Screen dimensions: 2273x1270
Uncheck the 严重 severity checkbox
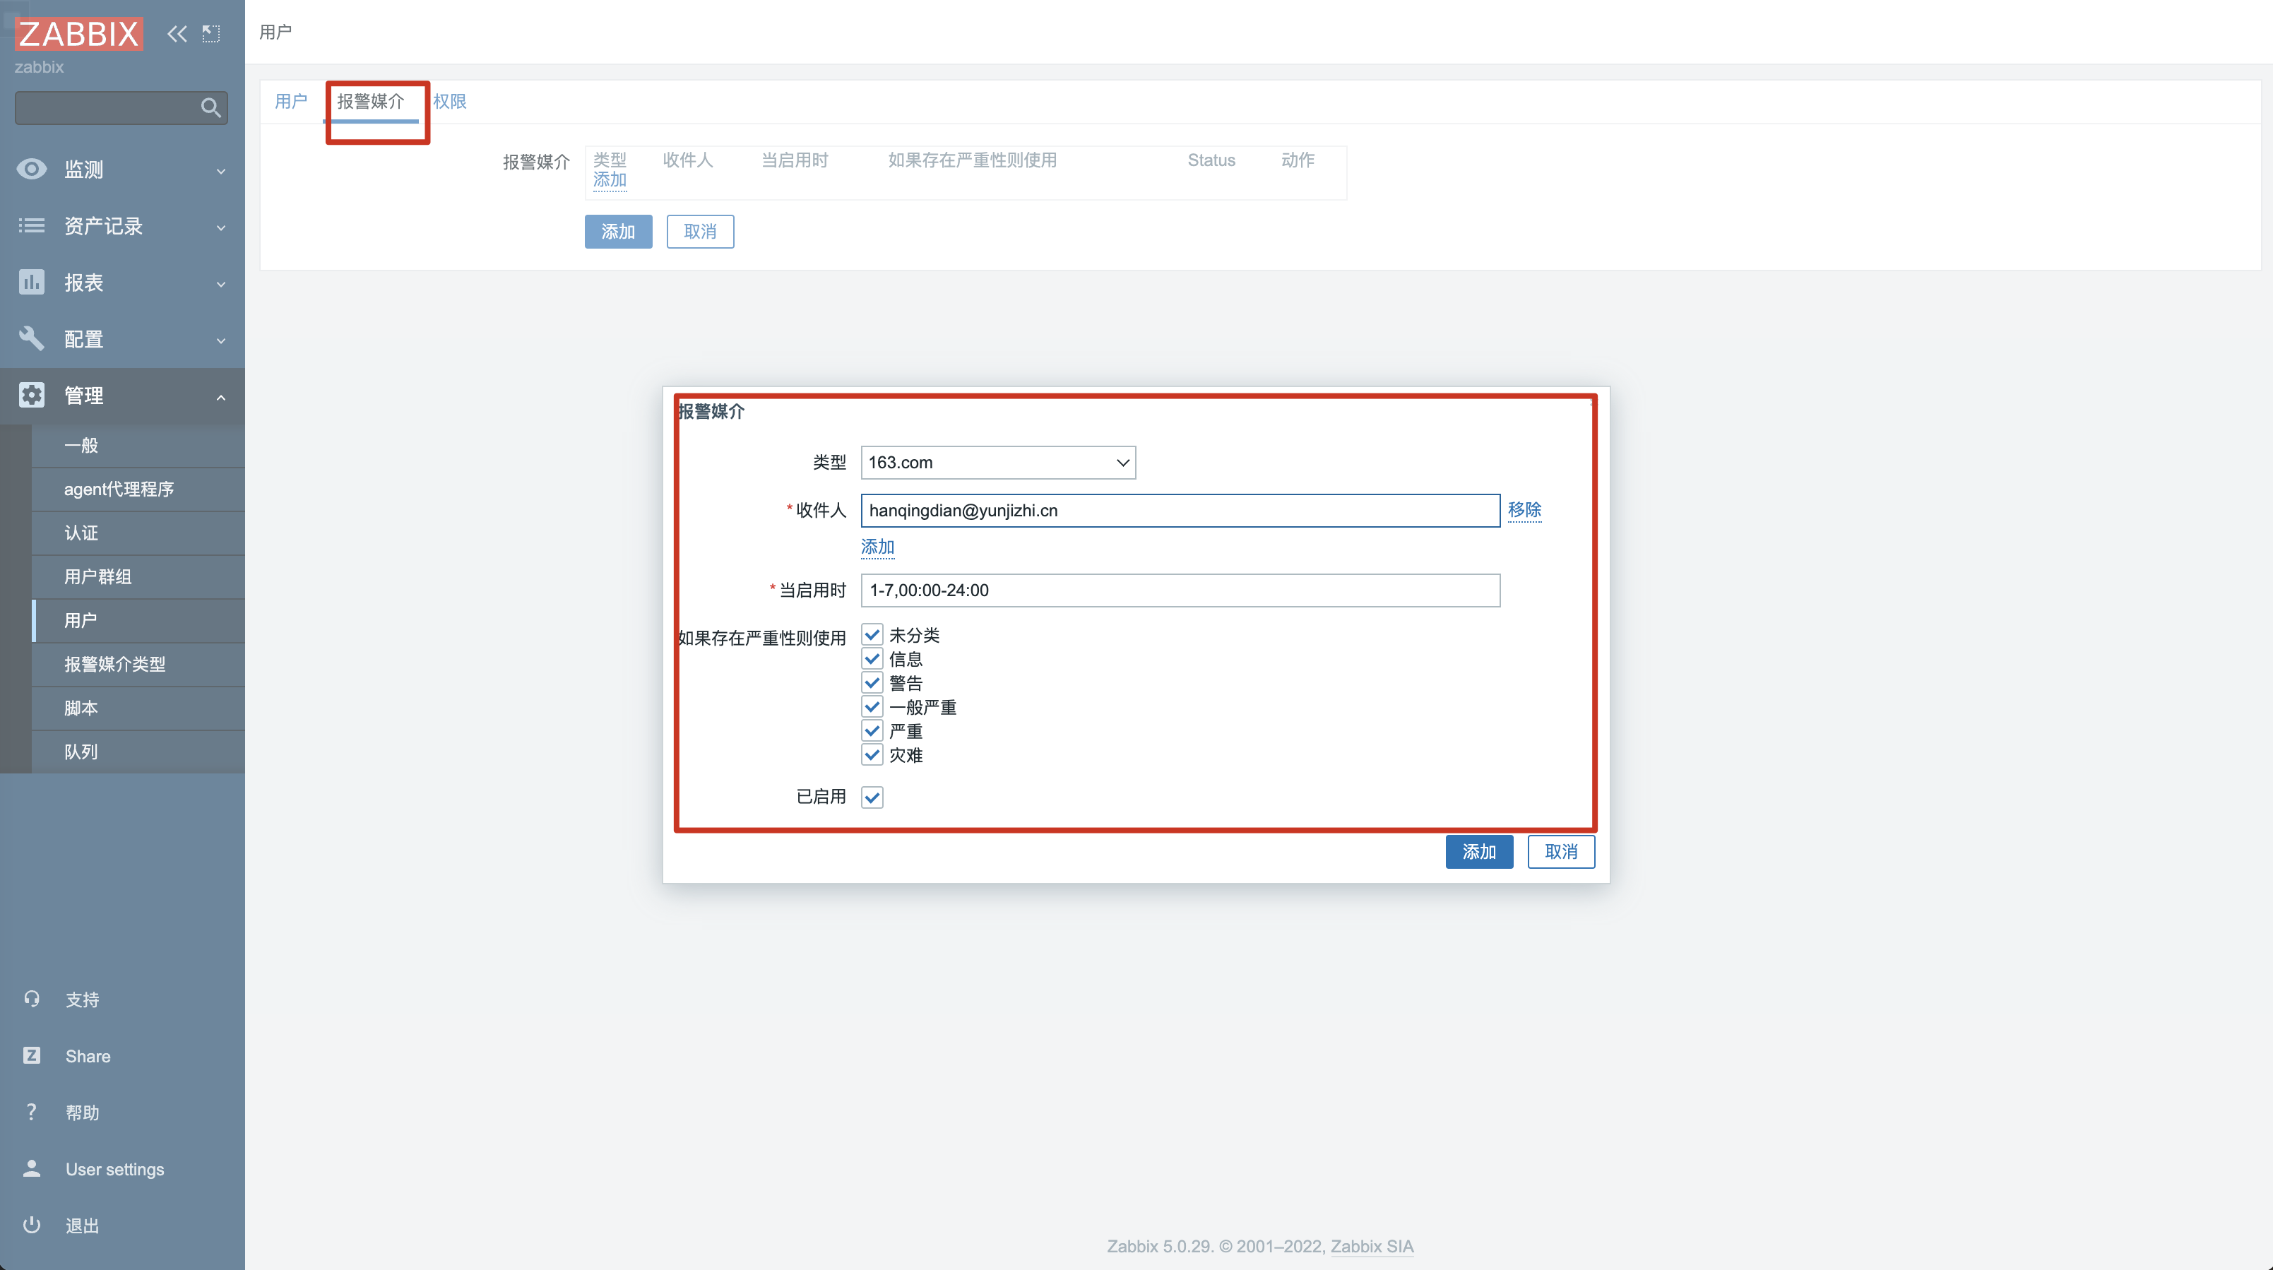[872, 731]
